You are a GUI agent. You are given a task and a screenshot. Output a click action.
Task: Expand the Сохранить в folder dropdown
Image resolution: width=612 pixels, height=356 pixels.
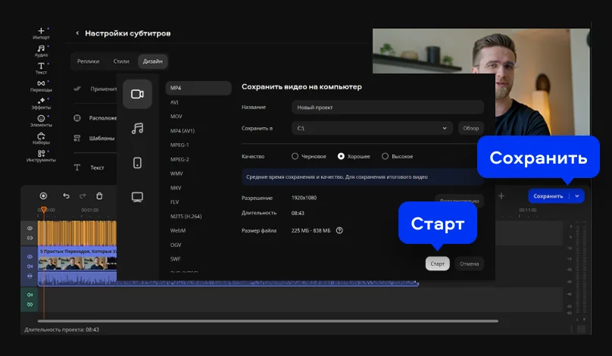click(444, 129)
